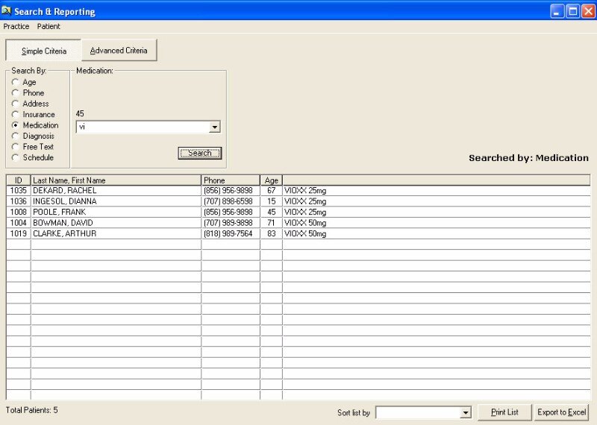Open the Medication dropdown arrow
The height and width of the screenshot is (425, 597).
(x=215, y=127)
